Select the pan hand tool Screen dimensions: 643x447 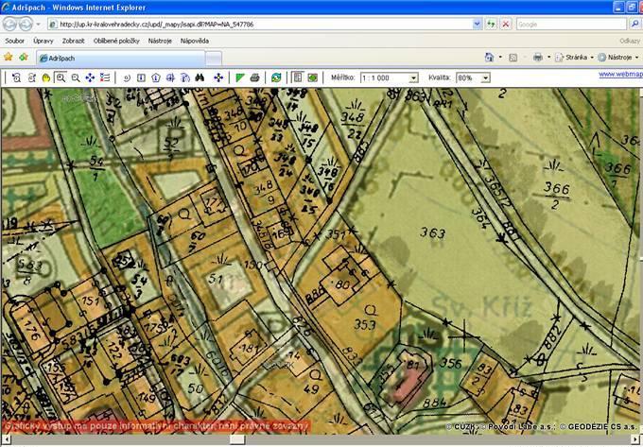pos(45,77)
